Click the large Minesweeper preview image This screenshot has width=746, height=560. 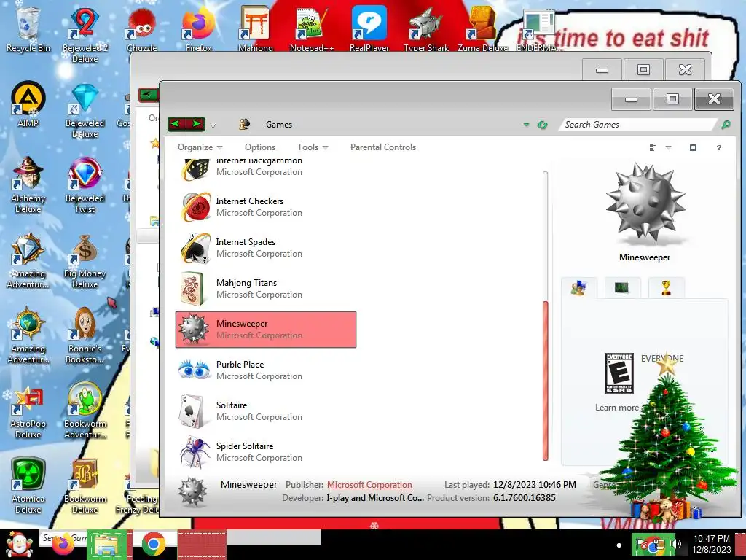coord(645,204)
